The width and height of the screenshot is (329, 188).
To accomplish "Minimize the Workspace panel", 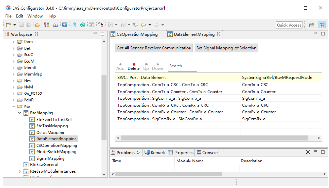I will (x=95, y=33).
